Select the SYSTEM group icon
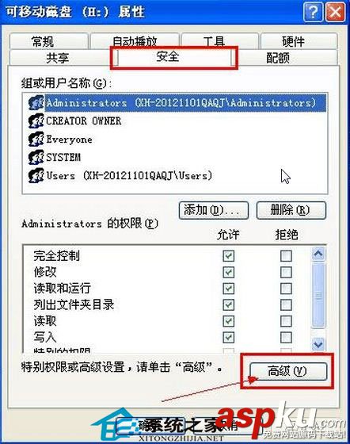This screenshot has height=444, width=350. tap(36, 157)
